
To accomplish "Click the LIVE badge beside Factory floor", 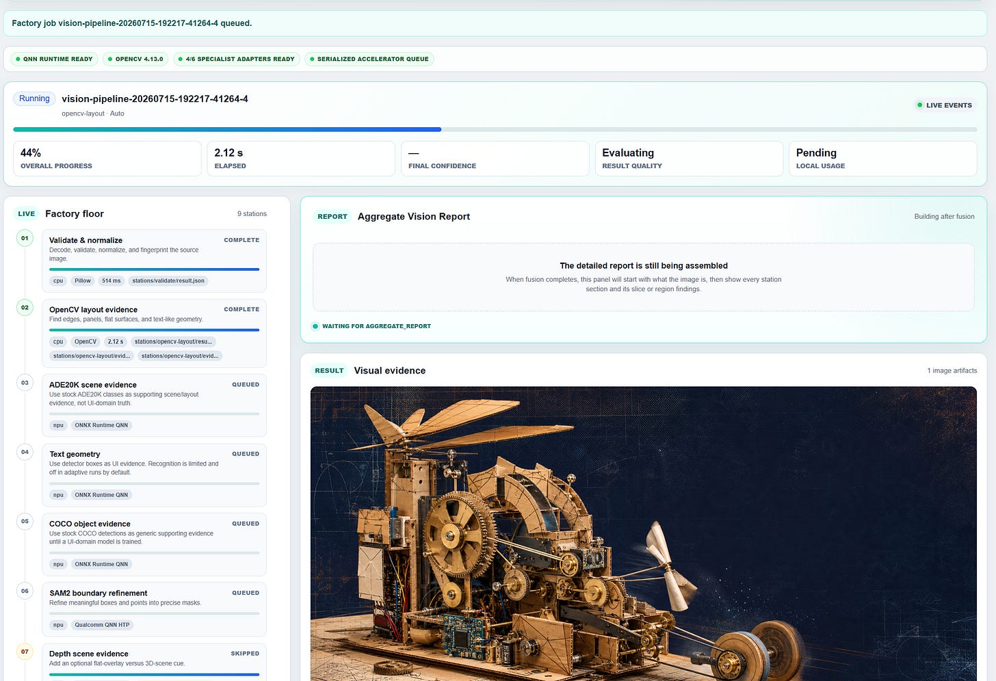I will (x=27, y=214).
